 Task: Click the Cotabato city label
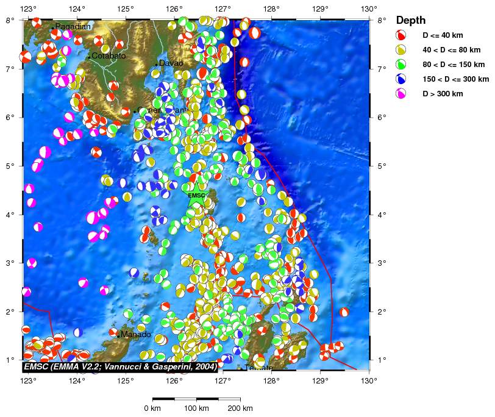(109, 56)
